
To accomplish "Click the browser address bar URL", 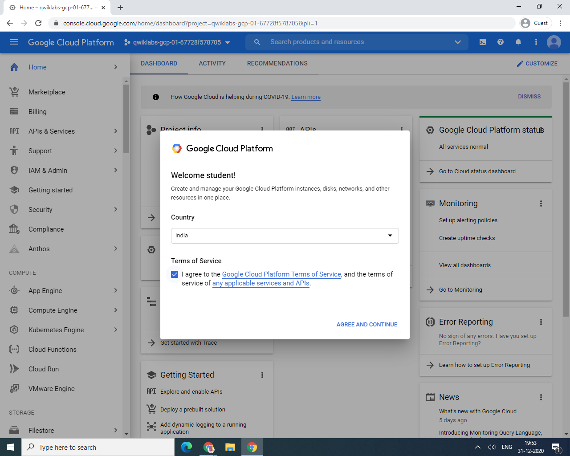I will [190, 23].
